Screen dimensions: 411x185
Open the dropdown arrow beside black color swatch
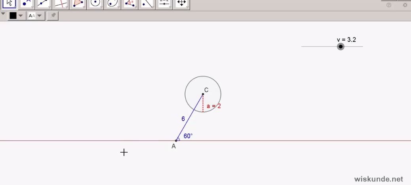(x=21, y=16)
